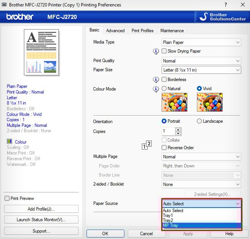
Task: Open the Border Line dropdown
Action: 201,175
